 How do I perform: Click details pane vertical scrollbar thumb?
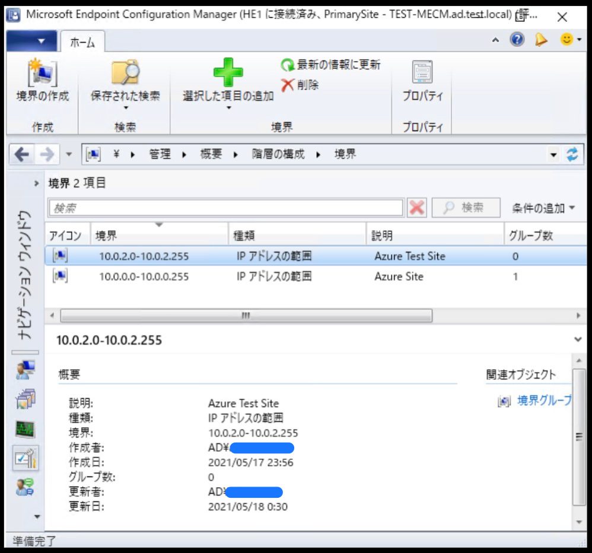pos(579,437)
